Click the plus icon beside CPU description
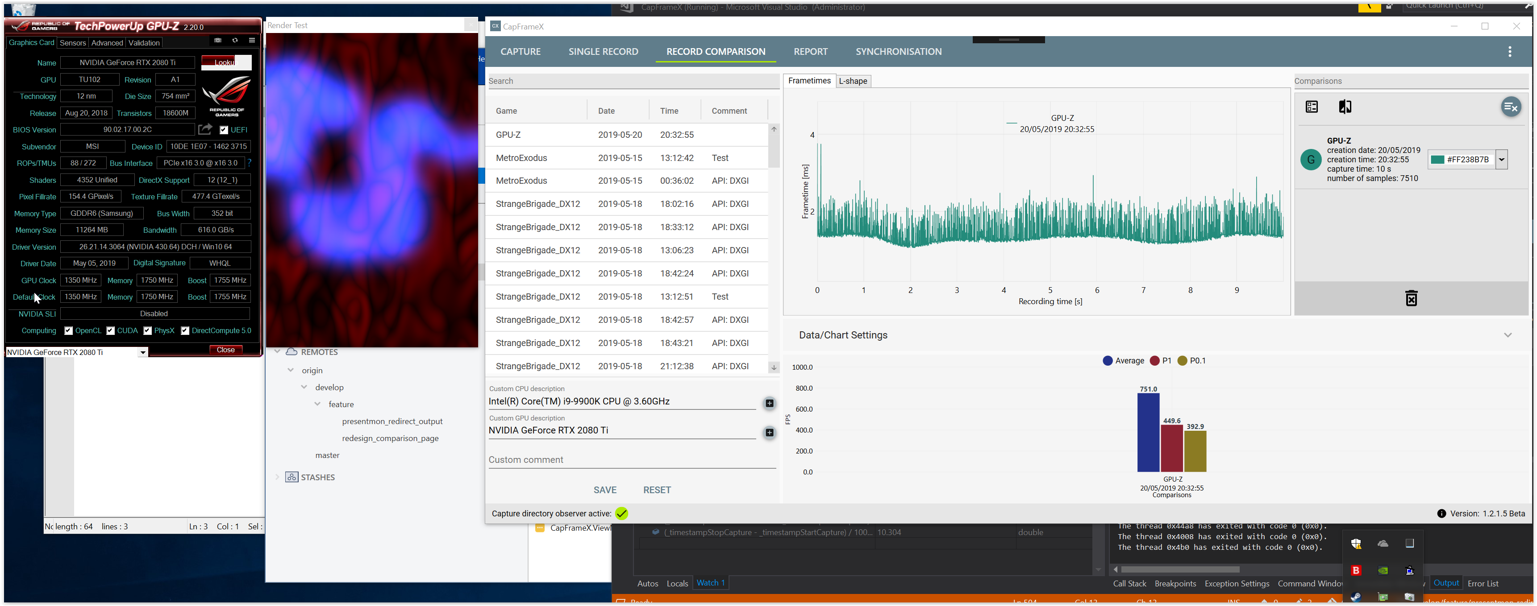Viewport: 1537px width, 606px height. pos(769,404)
